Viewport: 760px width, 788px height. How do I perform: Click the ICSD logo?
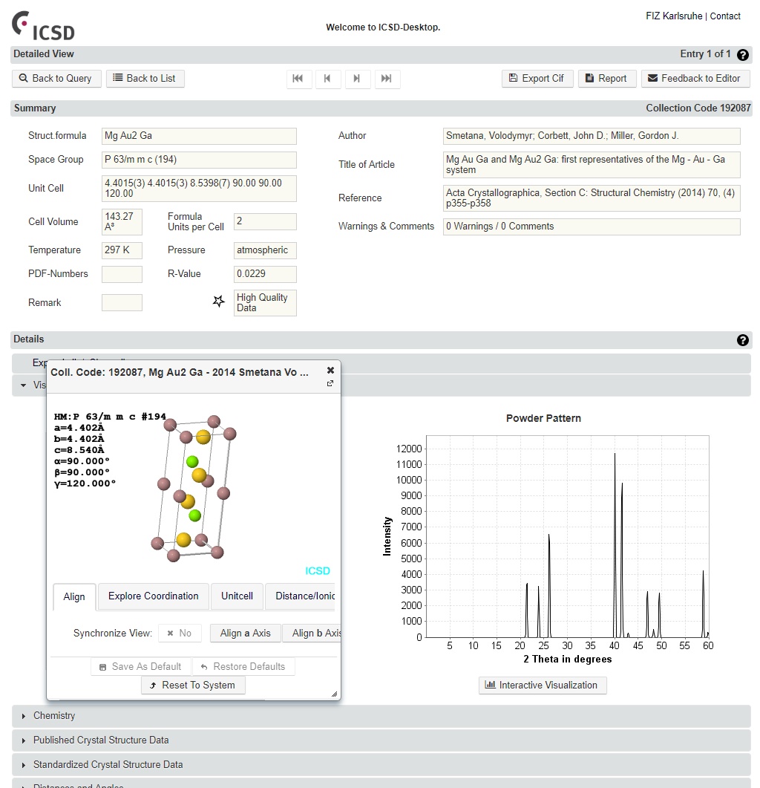[x=43, y=26]
